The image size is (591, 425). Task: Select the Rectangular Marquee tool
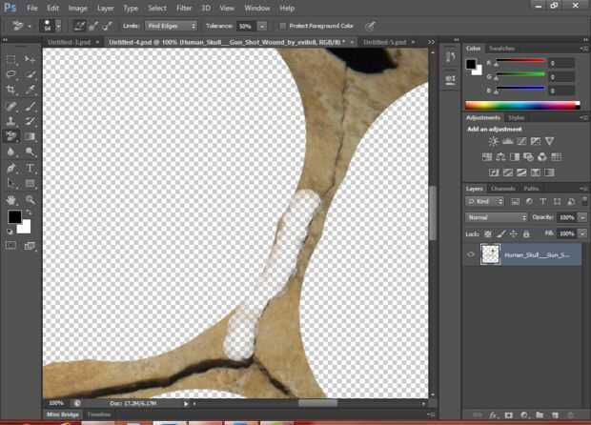point(10,59)
